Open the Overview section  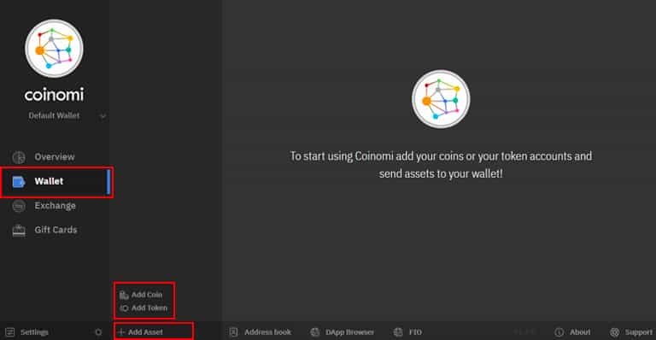pyautogui.click(x=55, y=157)
